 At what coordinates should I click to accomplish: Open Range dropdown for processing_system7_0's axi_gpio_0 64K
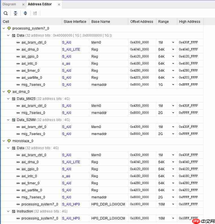(x=173, y=57)
